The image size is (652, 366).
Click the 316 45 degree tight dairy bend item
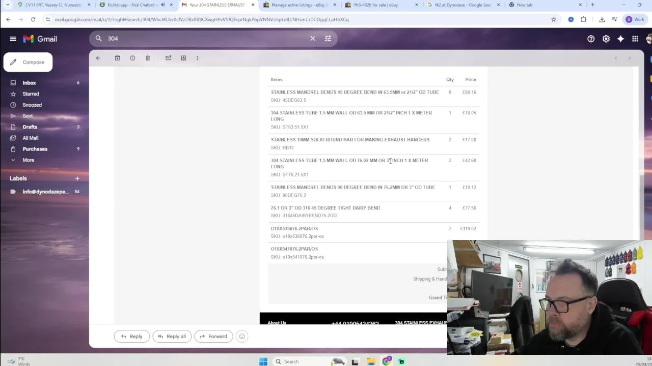tap(325, 208)
